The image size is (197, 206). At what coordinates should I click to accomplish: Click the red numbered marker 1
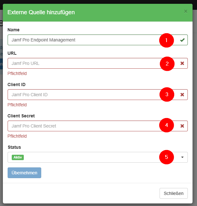[167, 40]
